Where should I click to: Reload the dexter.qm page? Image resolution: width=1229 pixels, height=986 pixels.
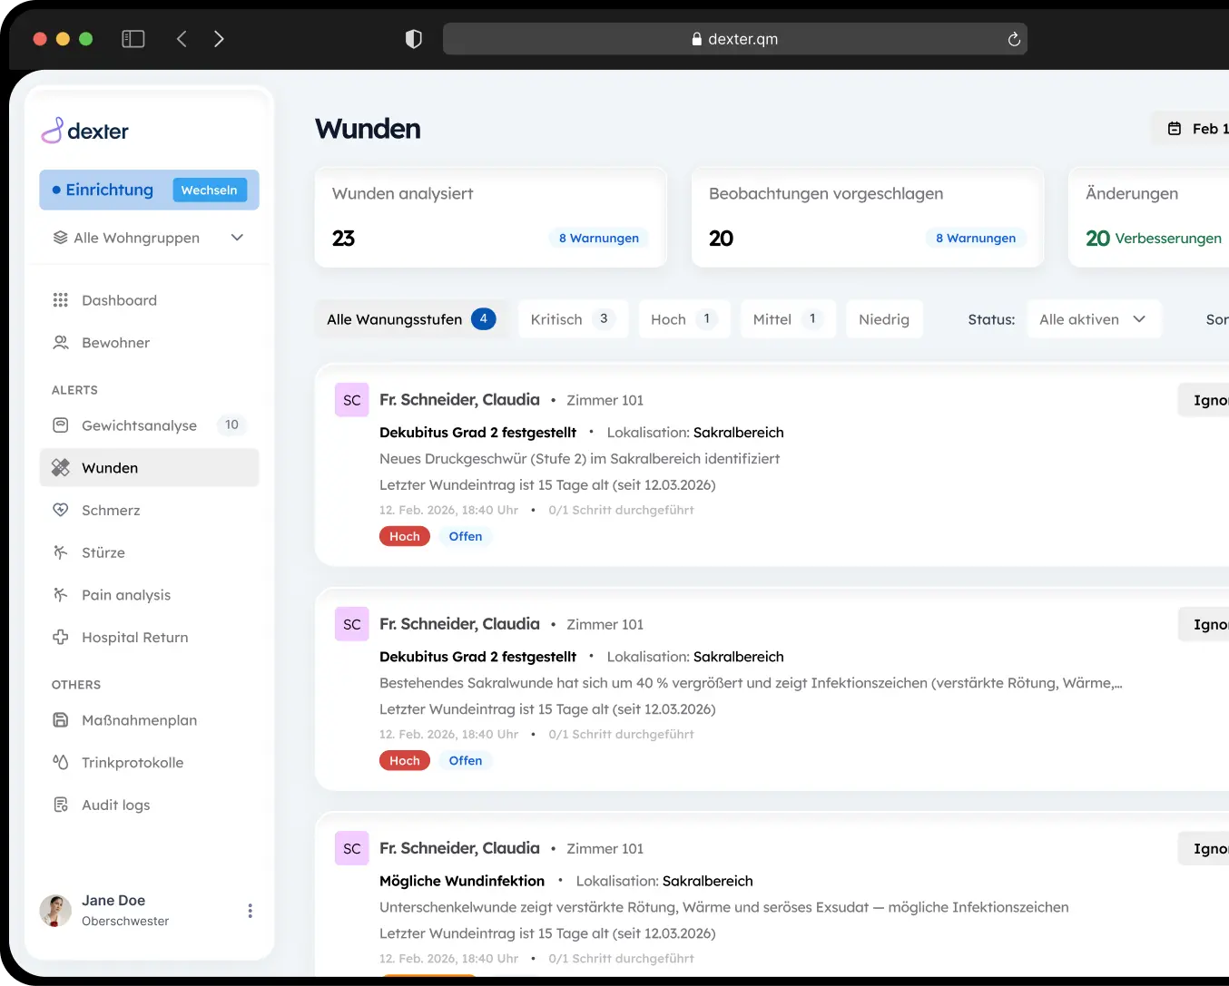(1014, 39)
